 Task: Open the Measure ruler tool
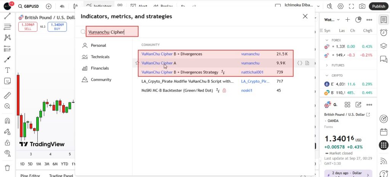pos(7,95)
